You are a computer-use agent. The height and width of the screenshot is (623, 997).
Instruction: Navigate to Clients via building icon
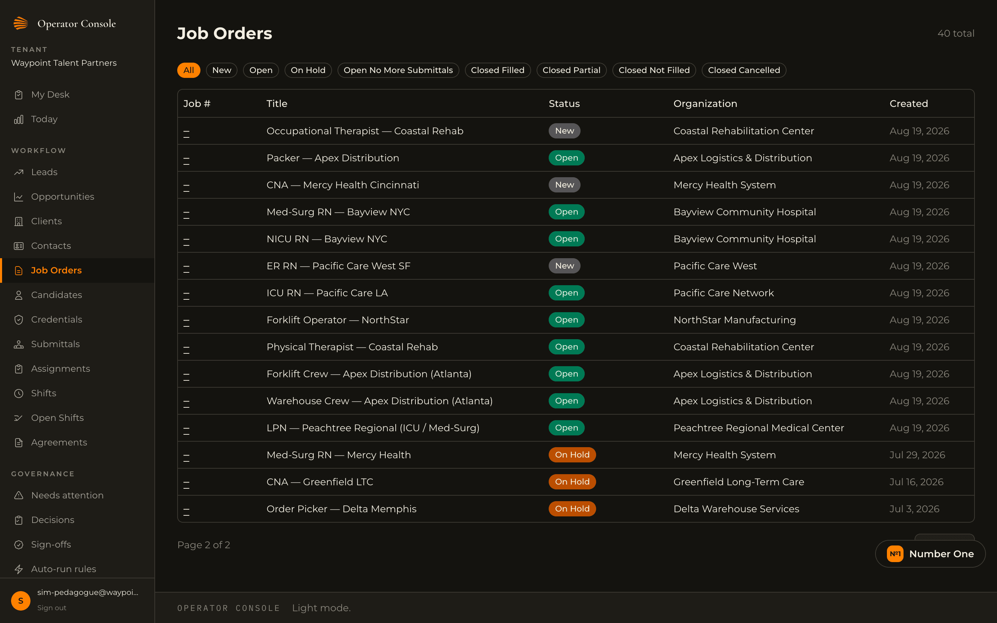tap(77, 221)
